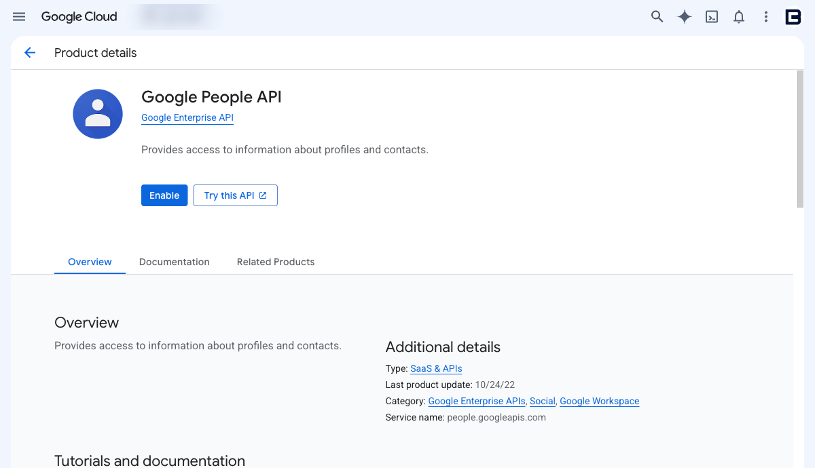Open the three-dot settings and utilities menu
The width and height of the screenshot is (815, 468).
coord(766,17)
